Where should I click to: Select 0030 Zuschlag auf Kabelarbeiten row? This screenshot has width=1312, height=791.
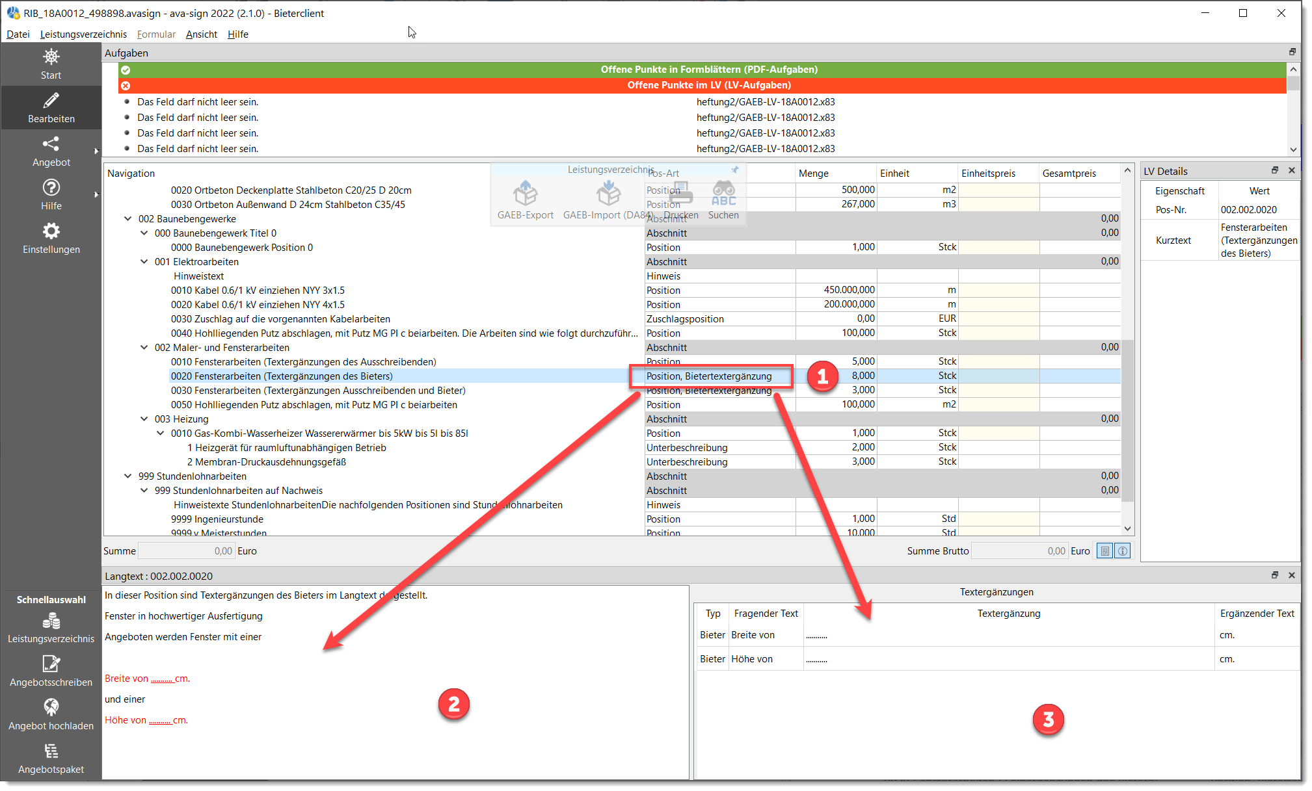pos(280,319)
